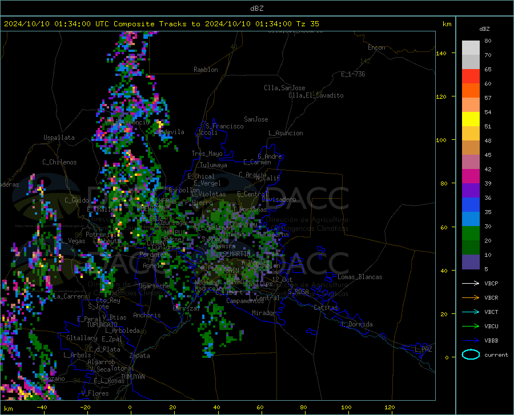Click the 'Catitas' map label
This screenshot has height=415, width=514.
click(326, 308)
